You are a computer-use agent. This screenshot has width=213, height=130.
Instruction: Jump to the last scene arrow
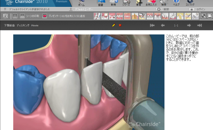[x=199, y=25]
